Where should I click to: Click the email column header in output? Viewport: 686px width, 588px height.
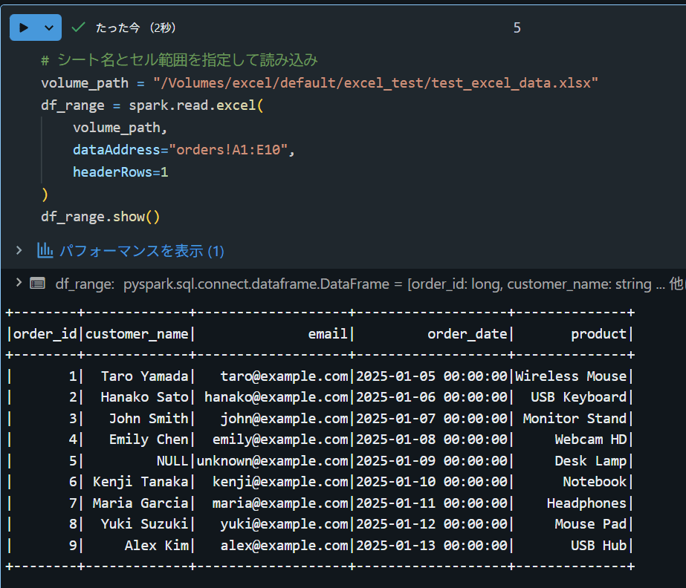[x=328, y=334]
